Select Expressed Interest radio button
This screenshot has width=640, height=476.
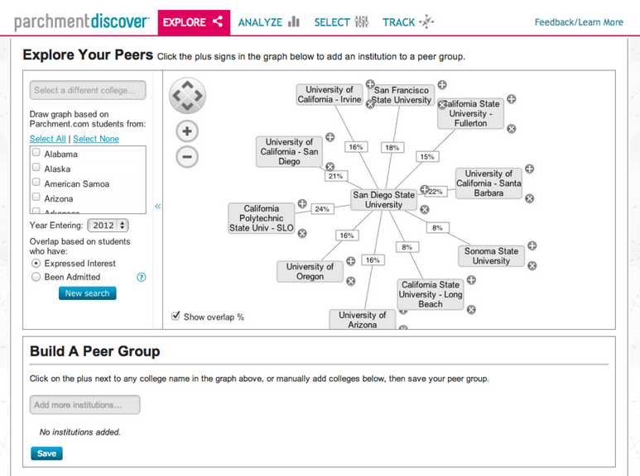(36, 264)
